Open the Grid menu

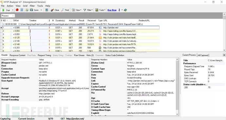tap(25, 6)
